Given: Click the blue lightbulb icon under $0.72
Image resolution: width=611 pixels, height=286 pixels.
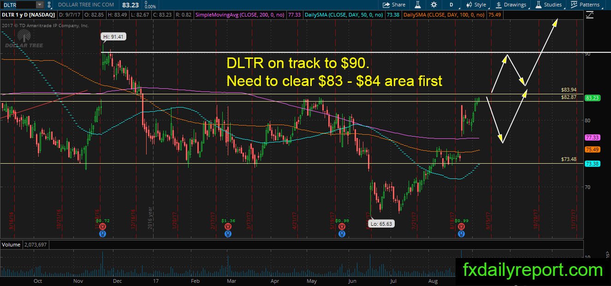Looking at the screenshot, I should point(102,234).
